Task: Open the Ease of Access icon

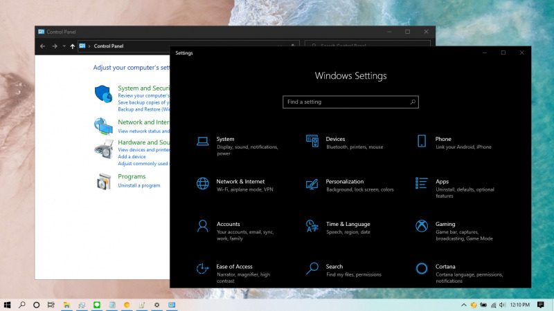Action: point(202,269)
